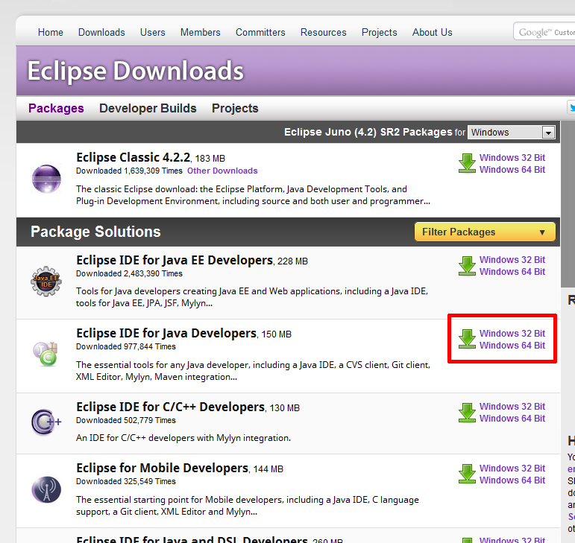Go to Home in top navigation
The width and height of the screenshot is (575, 543).
(51, 32)
